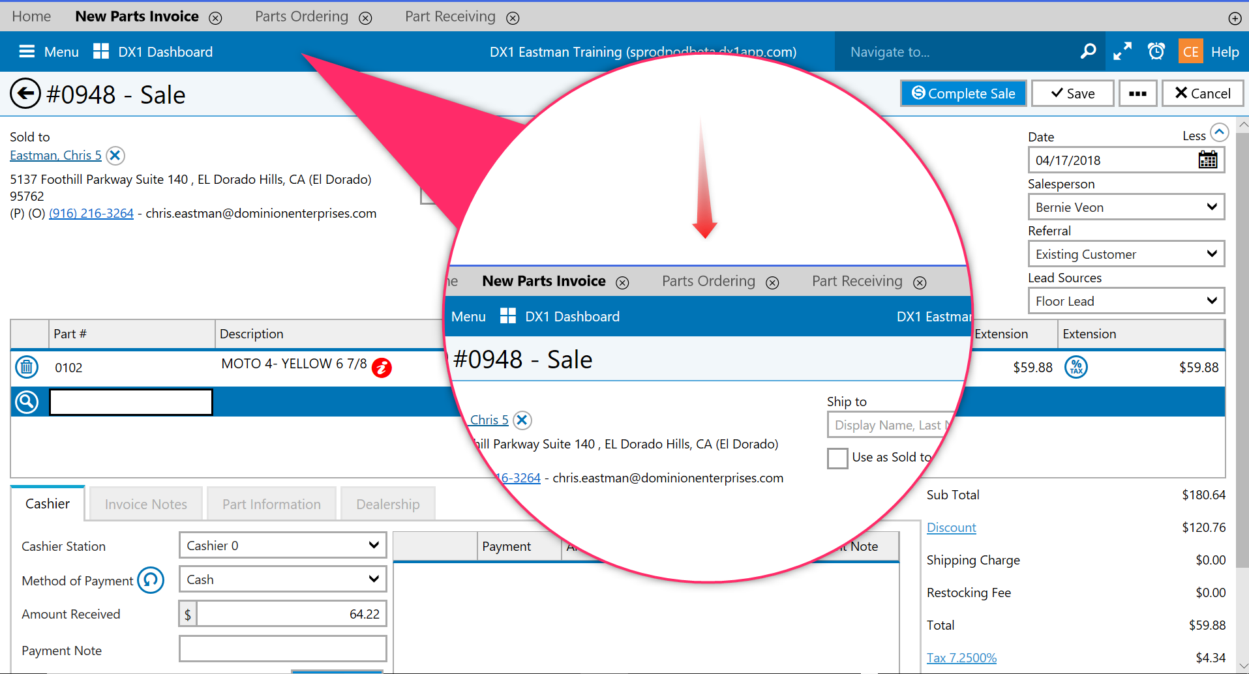Open the more options ellipsis button
This screenshot has width=1249, height=674.
tap(1138, 93)
